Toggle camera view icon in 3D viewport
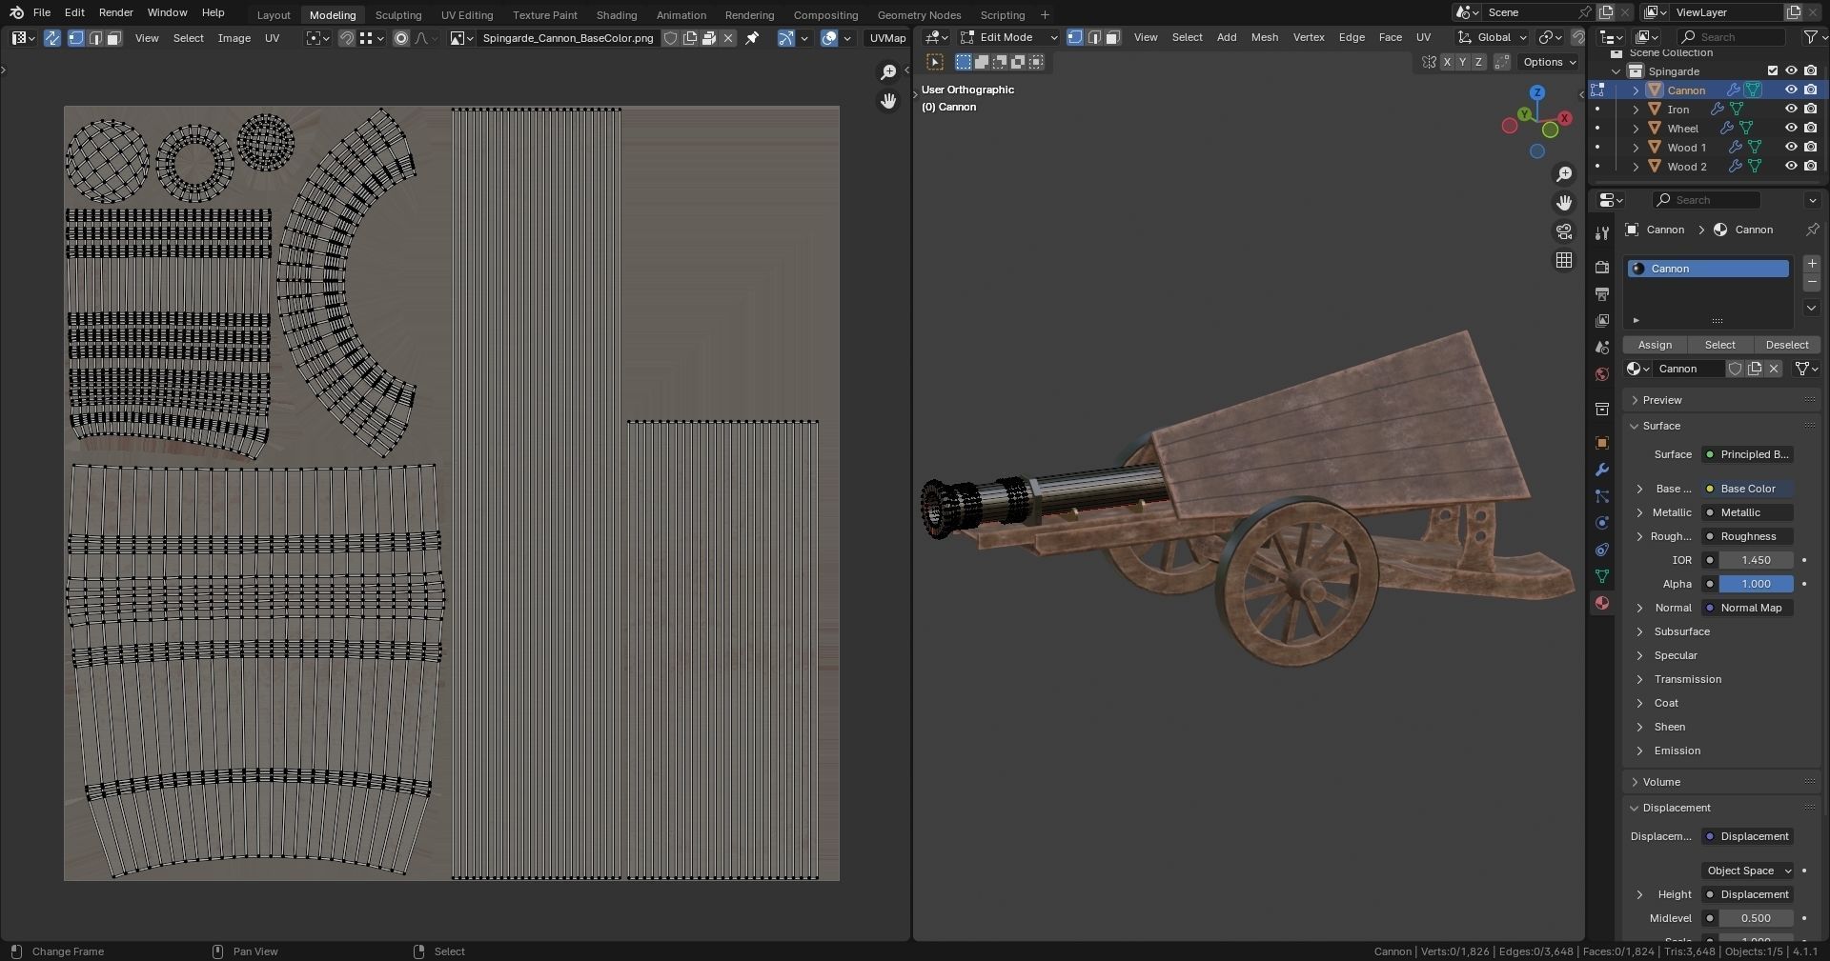 pyautogui.click(x=1564, y=231)
